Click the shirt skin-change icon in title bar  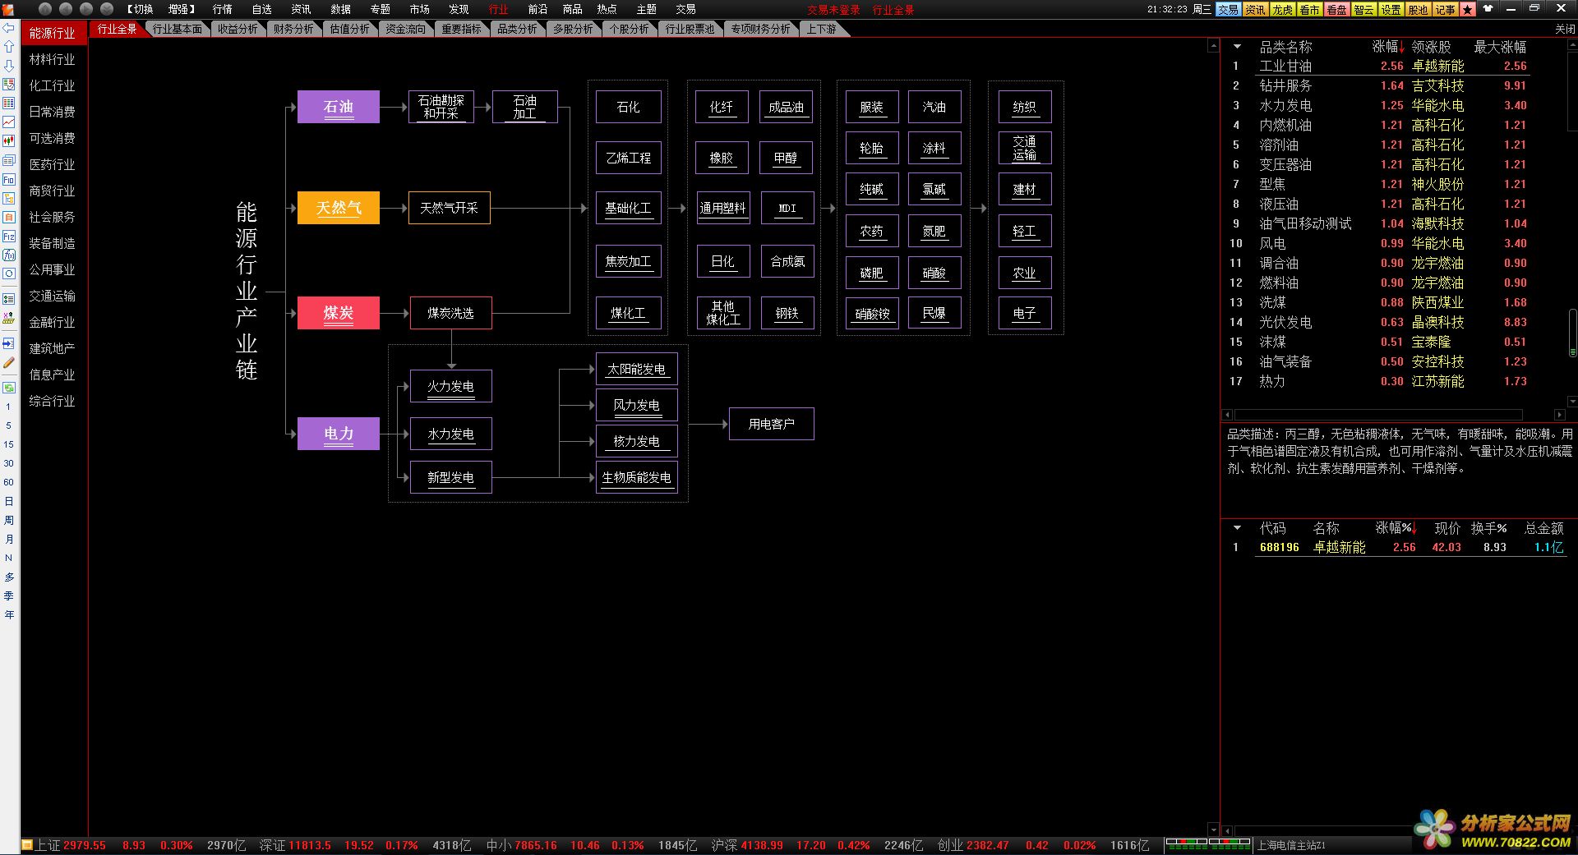click(x=1488, y=9)
